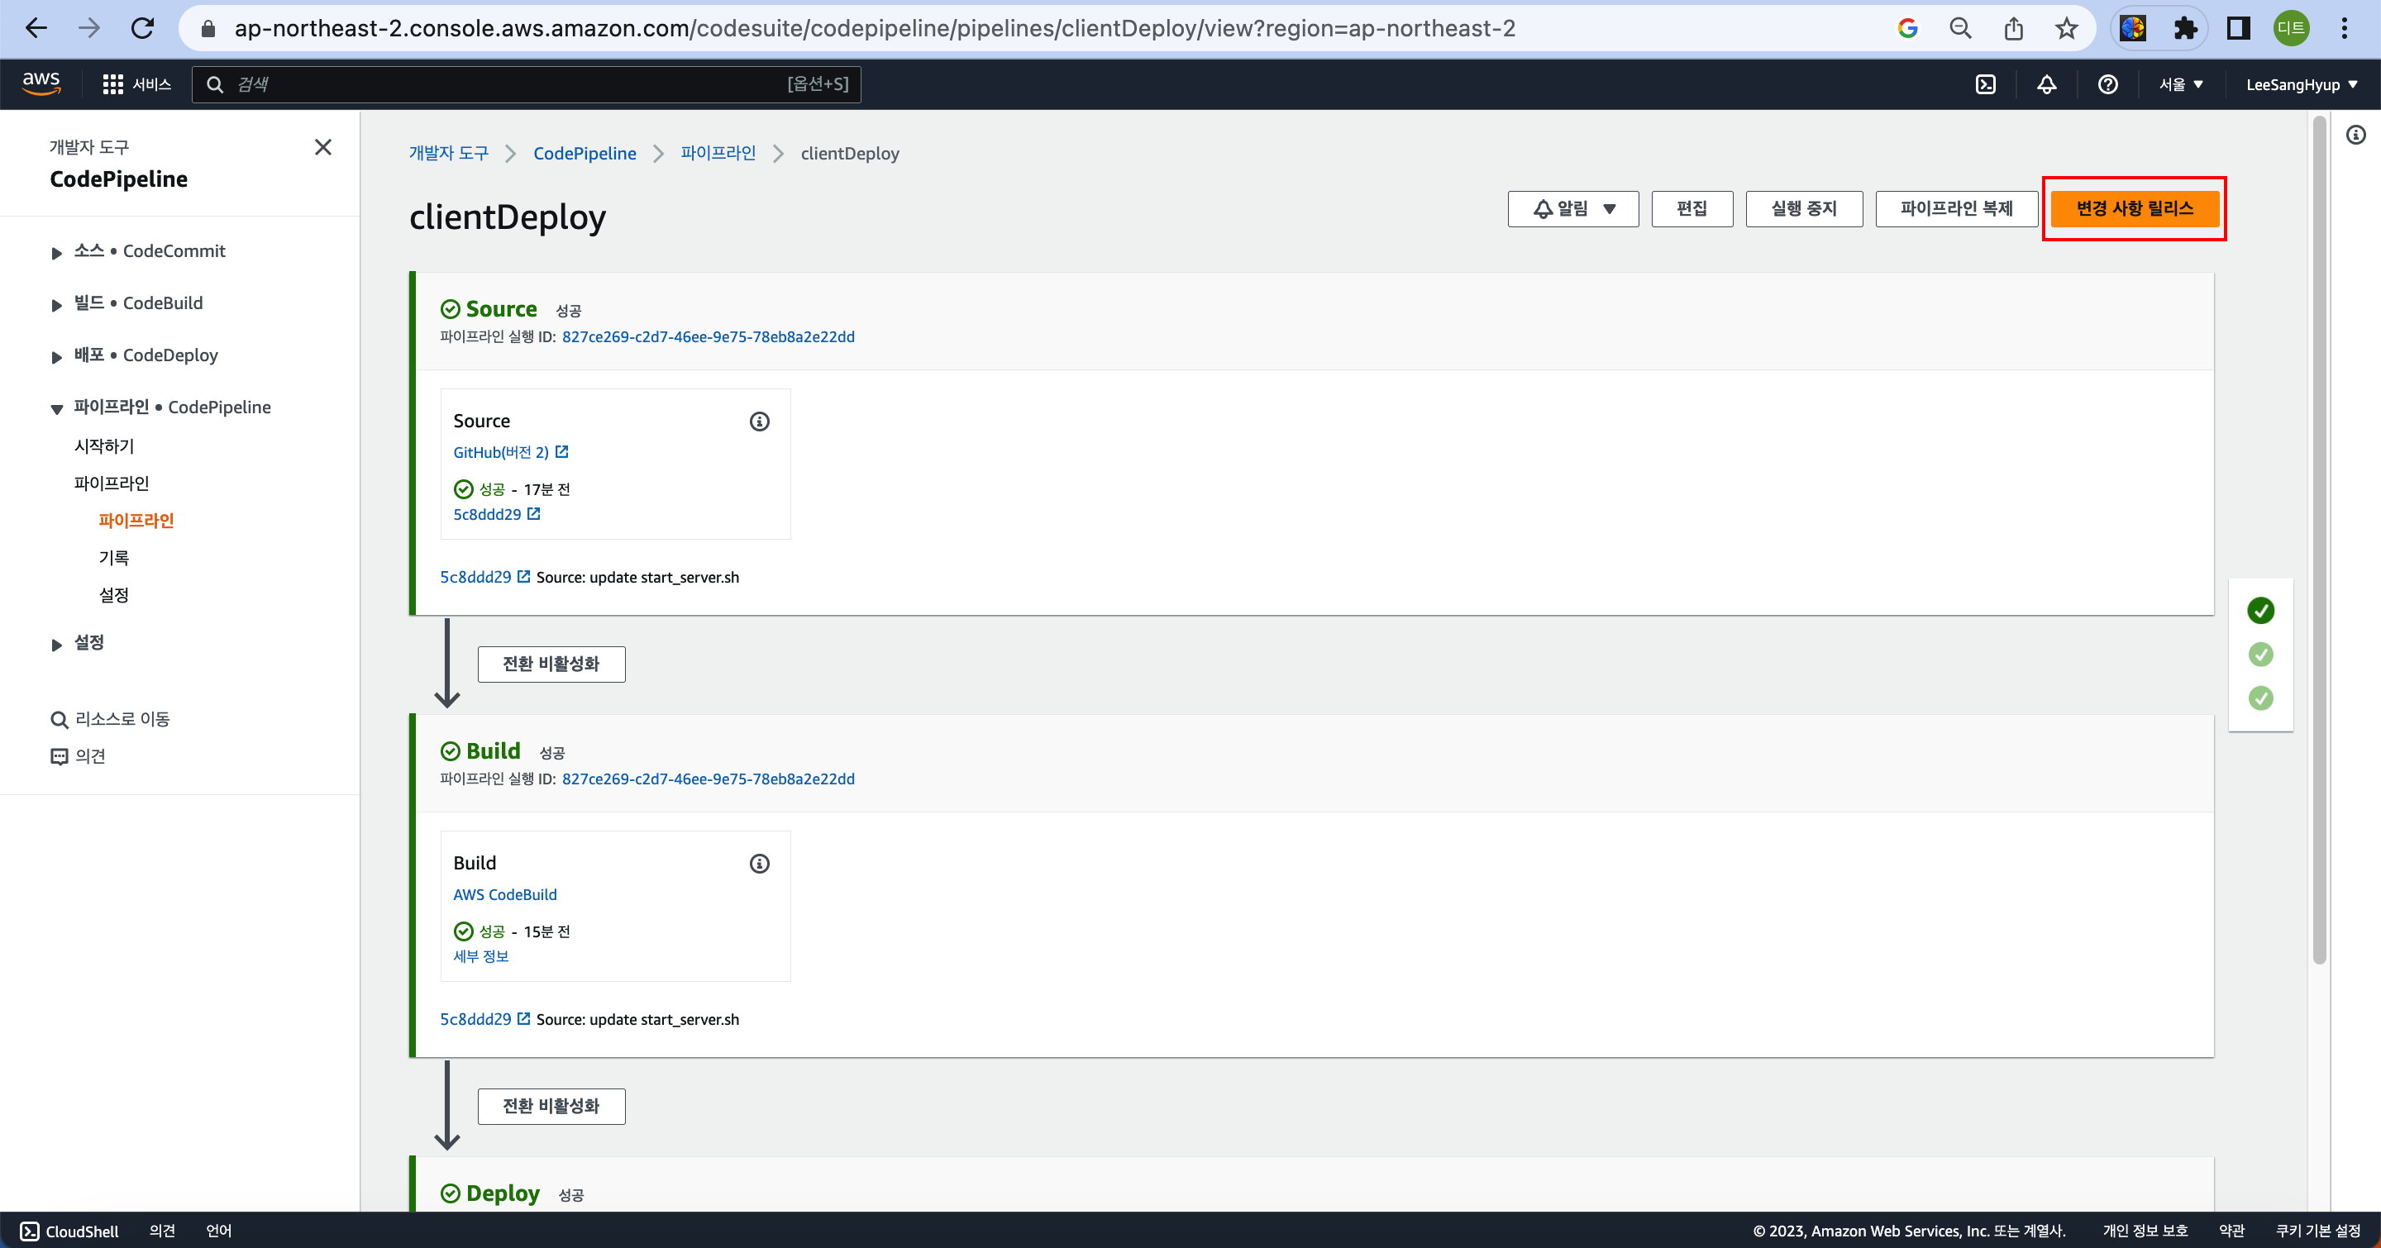2381x1248 pixels.
Task: Disable transition between Build and Deploy
Action: [x=551, y=1106]
